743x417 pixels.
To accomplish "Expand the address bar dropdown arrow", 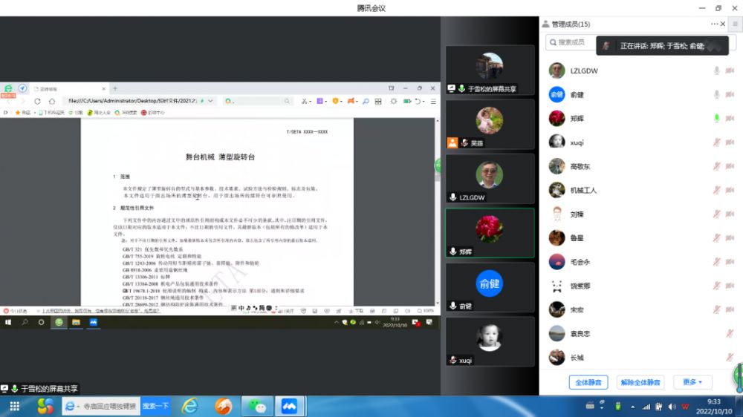I will click(x=210, y=101).
